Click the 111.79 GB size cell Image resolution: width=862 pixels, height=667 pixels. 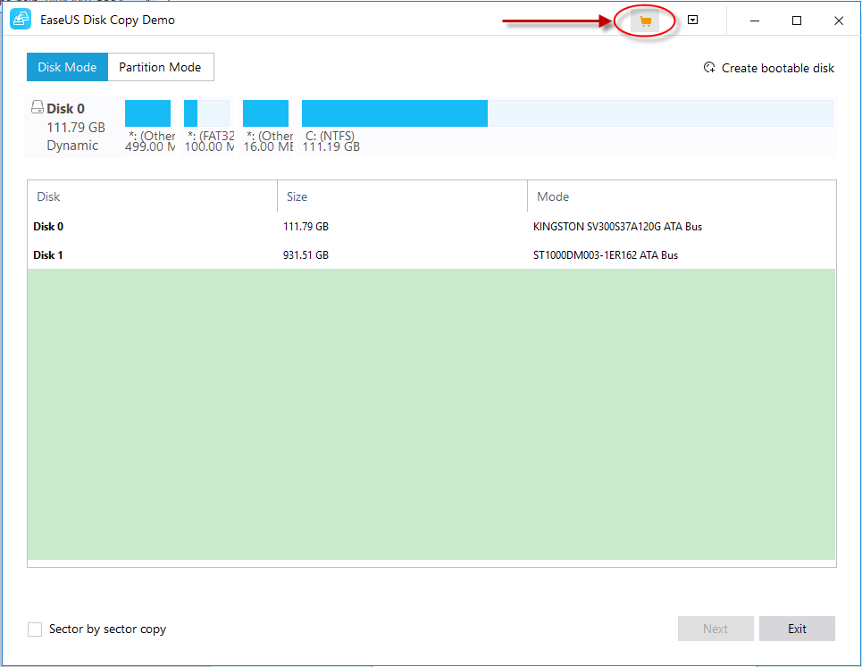click(x=305, y=227)
